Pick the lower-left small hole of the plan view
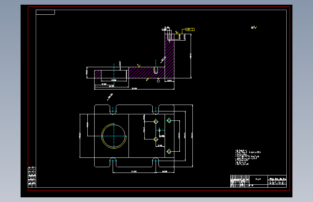313x202 pixels. pos(156,139)
